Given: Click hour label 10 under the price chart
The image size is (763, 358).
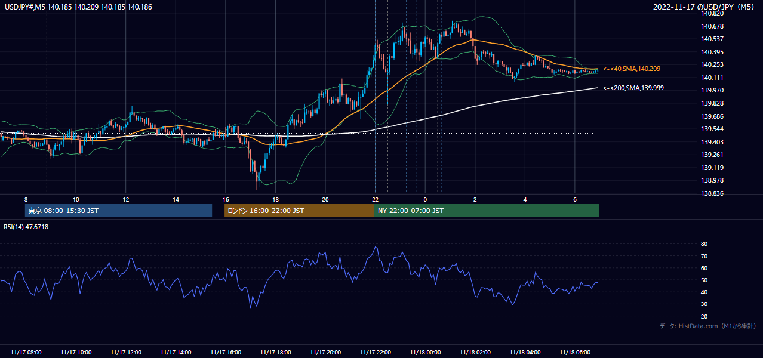Looking at the screenshot, I should [x=76, y=199].
